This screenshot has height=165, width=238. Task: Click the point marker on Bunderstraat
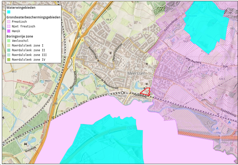point(98,61)
